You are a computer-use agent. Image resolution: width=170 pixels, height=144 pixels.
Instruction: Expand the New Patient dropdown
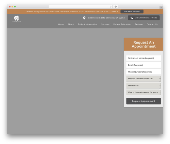point(143,85)
